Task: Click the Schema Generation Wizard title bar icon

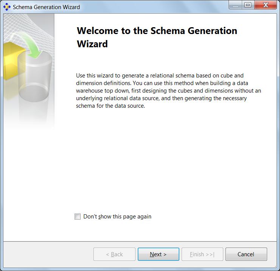Action: [x=7, y=7]
